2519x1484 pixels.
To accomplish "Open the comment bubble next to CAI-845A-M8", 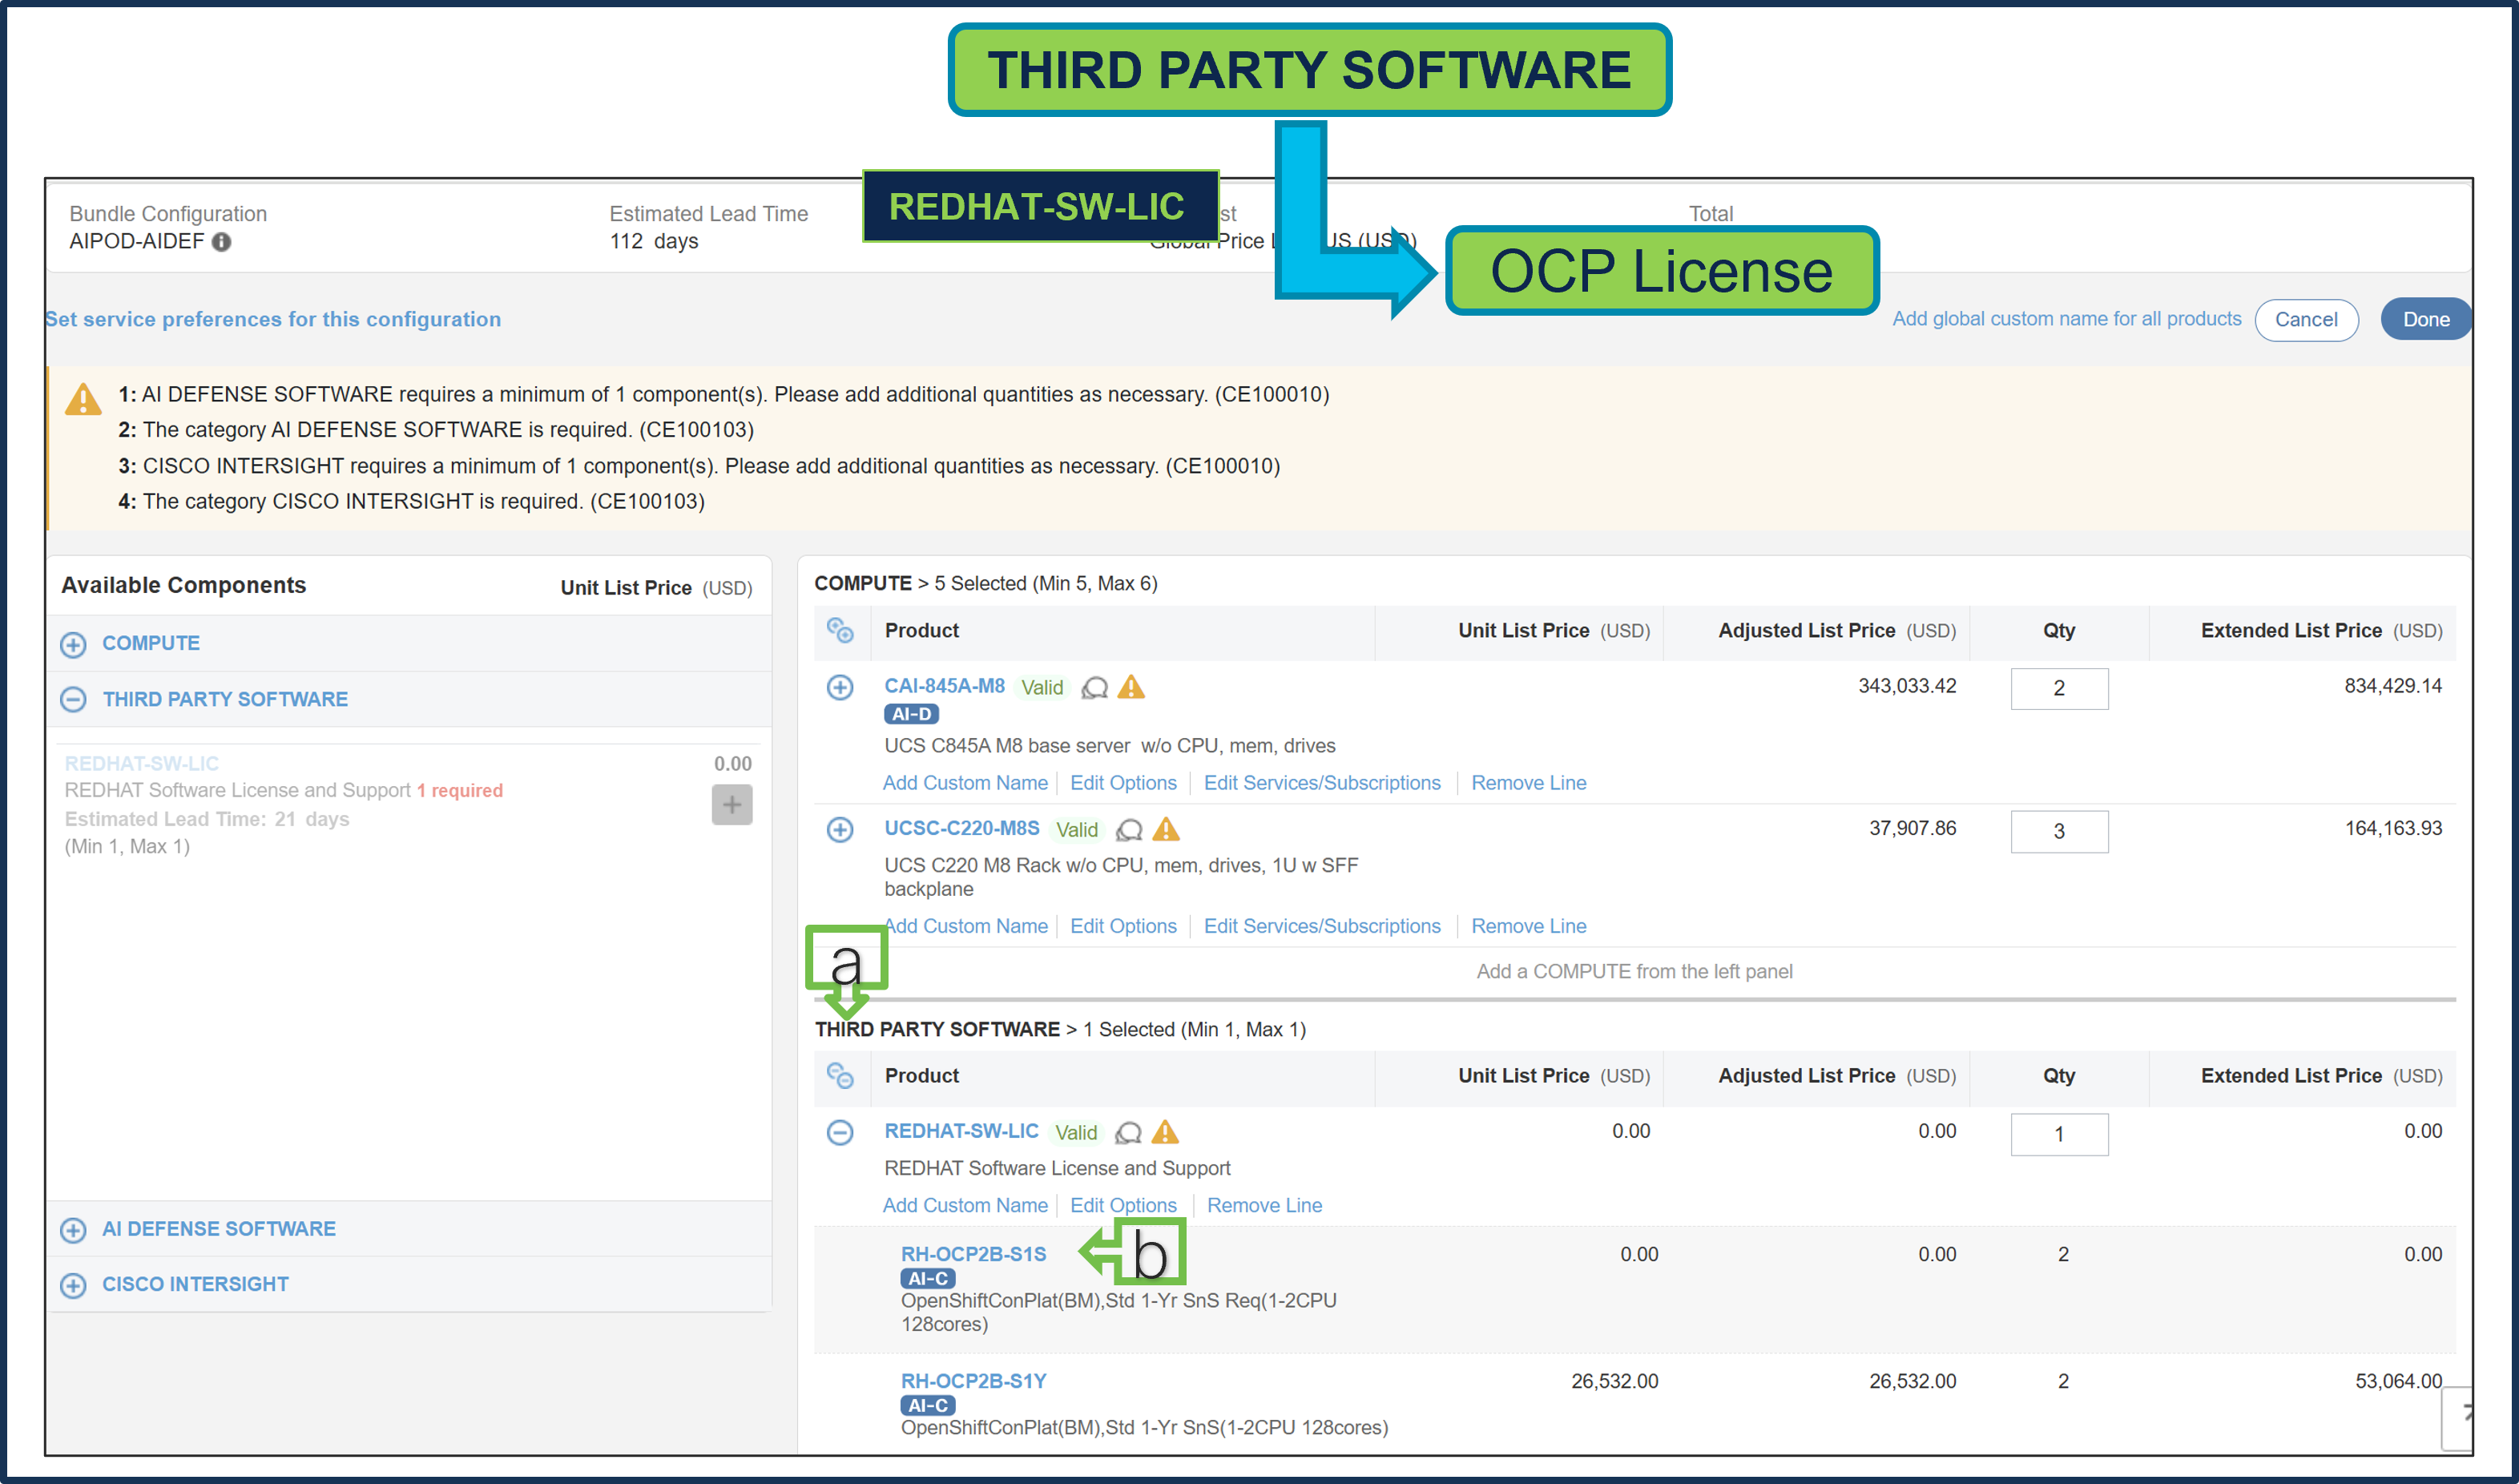I will 1094,689.
